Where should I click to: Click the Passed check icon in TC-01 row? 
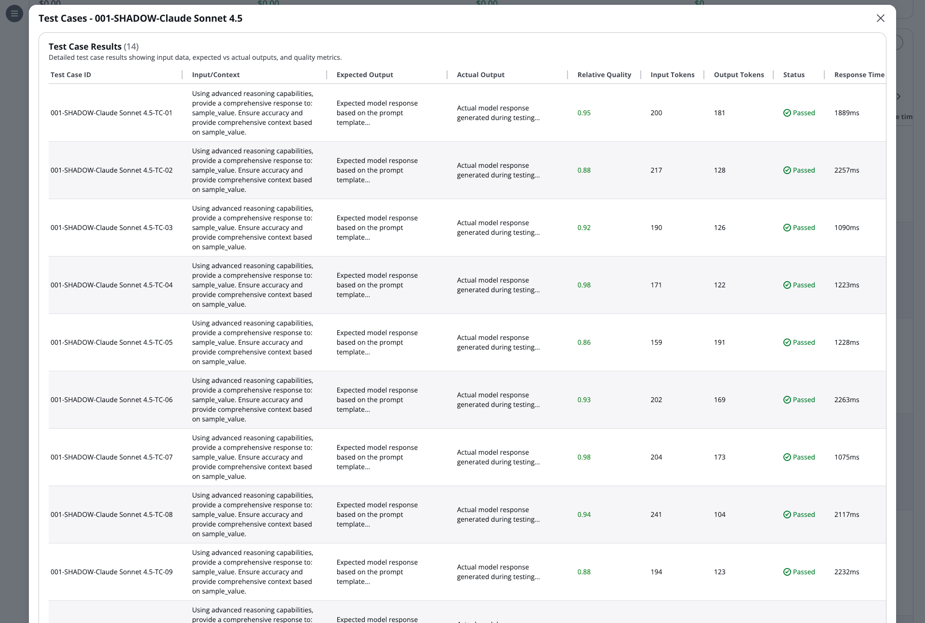tap(787, 113)
